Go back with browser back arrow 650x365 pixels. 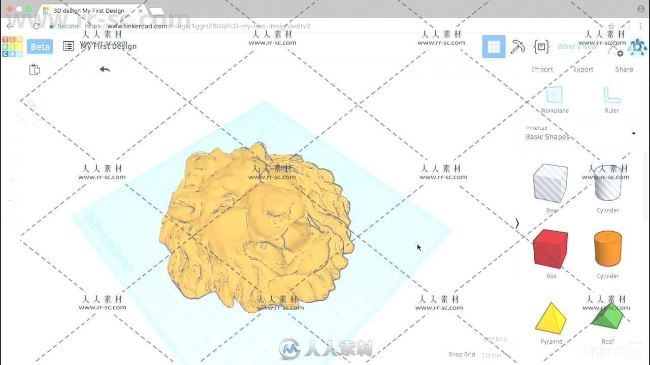[x=10, y=26]
